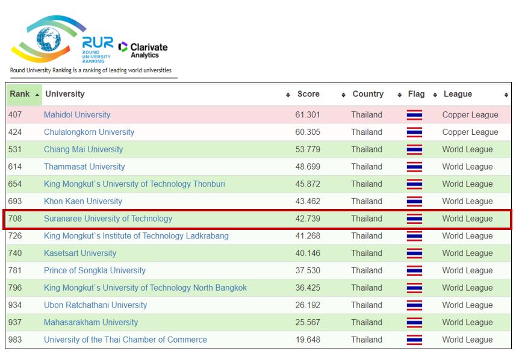Select World League in Suranaree row
Screen dimensions: 516x354
click(468, 219)
